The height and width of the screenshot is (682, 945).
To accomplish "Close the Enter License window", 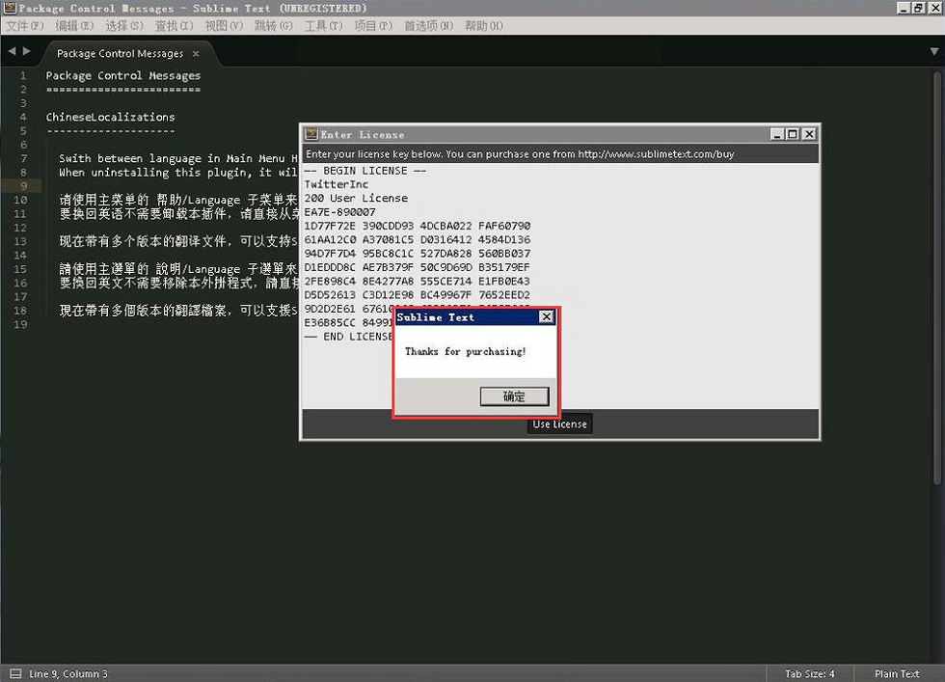I will point(809,134).
